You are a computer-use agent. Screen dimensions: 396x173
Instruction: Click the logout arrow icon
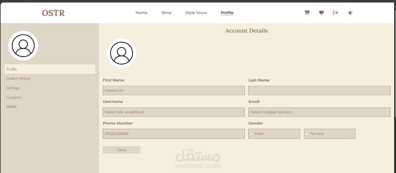click(335, 13)
